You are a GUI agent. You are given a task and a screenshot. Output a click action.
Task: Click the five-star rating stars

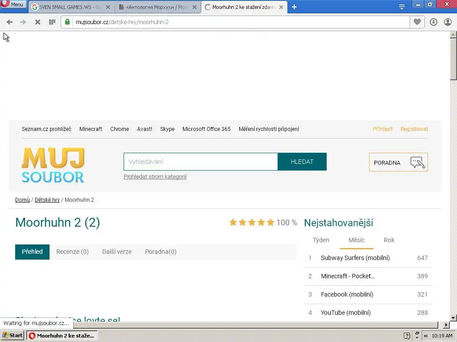[252, 223]
